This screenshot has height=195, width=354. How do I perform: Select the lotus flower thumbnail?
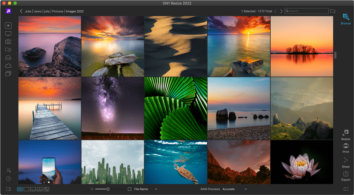[x=302, y=162]
